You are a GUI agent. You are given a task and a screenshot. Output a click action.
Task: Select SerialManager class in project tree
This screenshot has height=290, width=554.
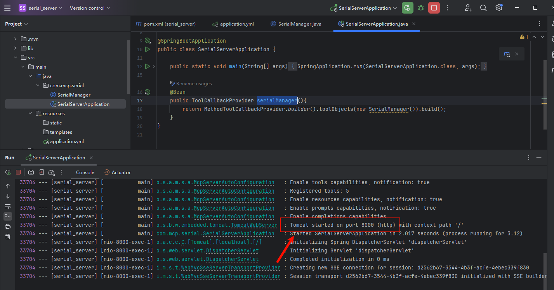(x=74, y=95)
